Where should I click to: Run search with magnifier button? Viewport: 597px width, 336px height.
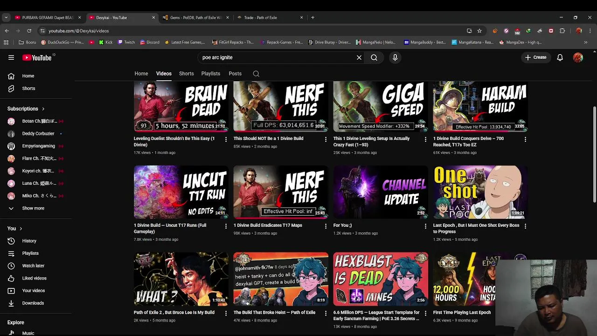[x=374, y=57]
